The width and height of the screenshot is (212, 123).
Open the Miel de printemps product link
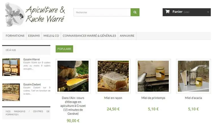[x=153, y=98]
